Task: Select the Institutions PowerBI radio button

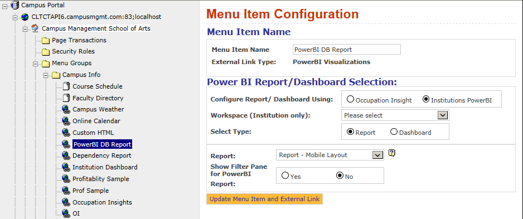Action: [426, 99]
